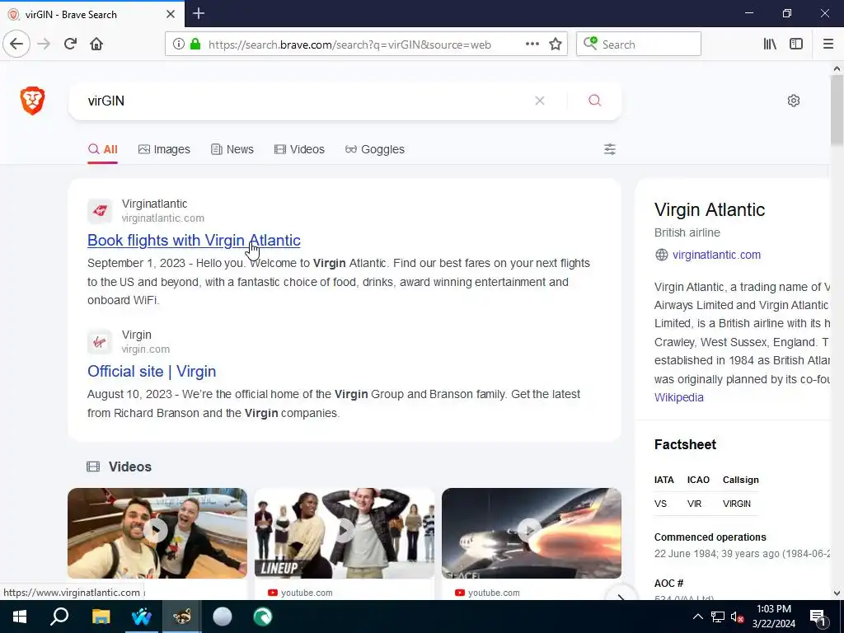Click the VIR ICAO code value
Image resolution: width=844 pixels, height=633 pixels.
[x=694, y=504]
